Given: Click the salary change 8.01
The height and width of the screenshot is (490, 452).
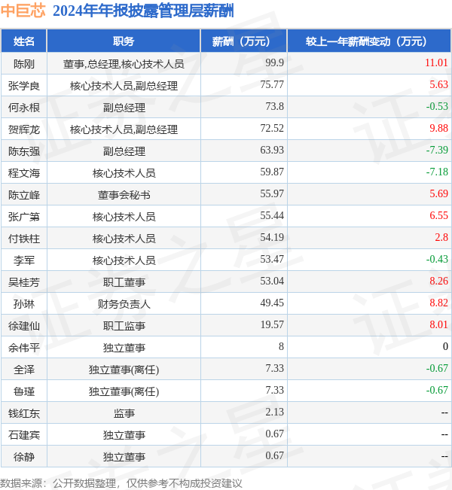Looking at the screenshot, I should pyautogui.click(x=438, y=324).
